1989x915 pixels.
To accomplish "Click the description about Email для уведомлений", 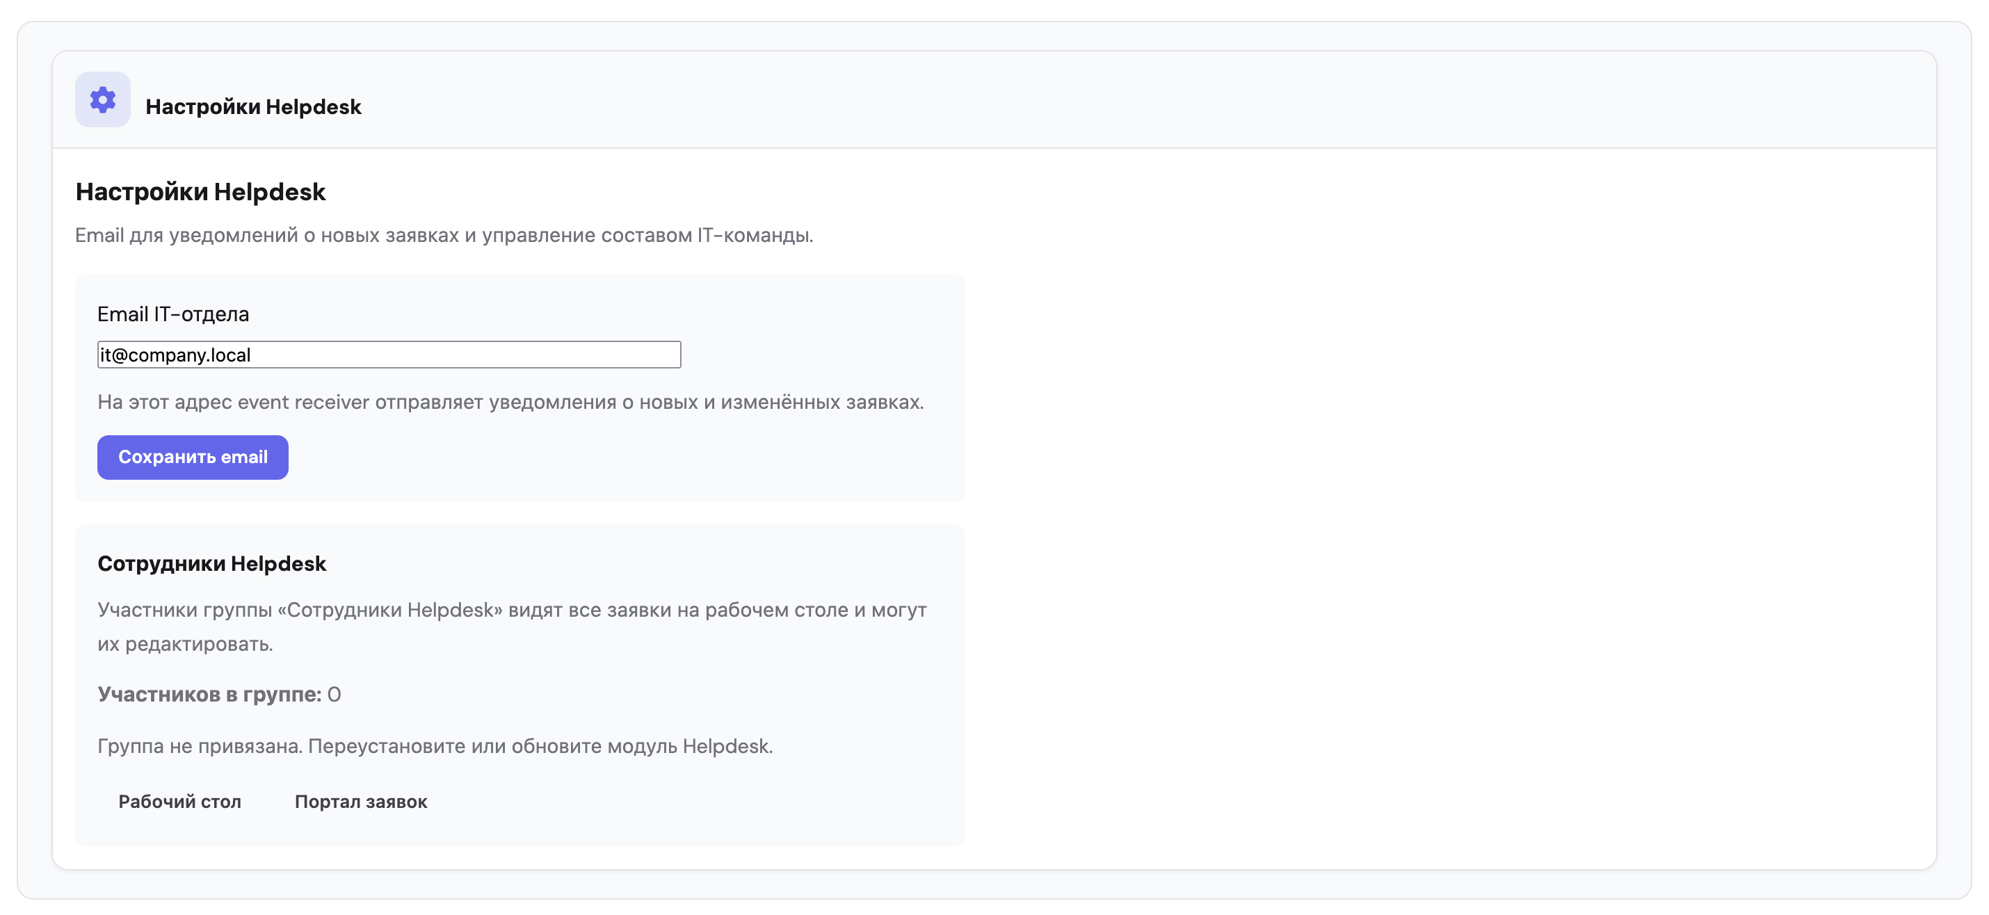I will pos(444,236).
